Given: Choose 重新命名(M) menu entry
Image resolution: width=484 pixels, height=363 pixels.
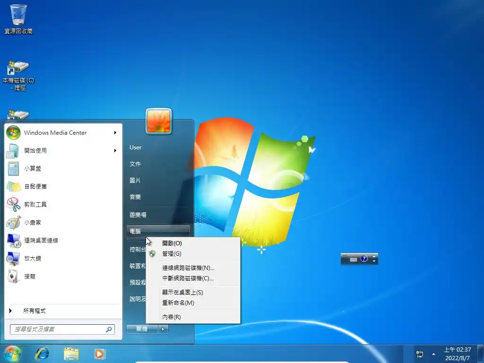Looking at the screenshot, I should coord(193,303).
